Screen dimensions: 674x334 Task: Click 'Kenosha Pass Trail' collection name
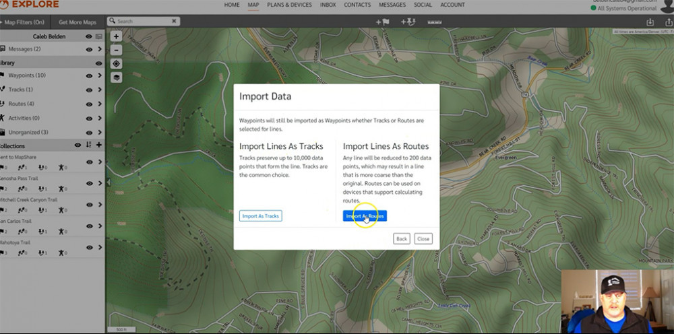click(18, 178)
